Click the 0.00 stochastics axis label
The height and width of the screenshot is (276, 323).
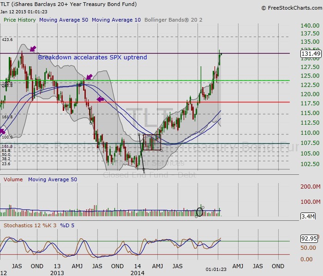[x=306, y=259]
